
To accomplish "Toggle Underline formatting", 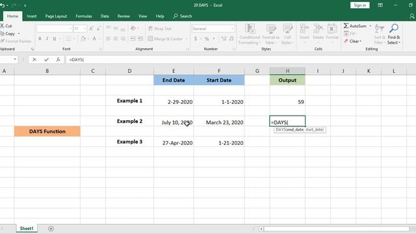I will (55, 39).
